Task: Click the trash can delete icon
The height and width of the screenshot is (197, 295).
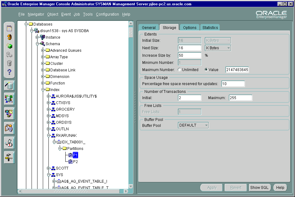Action: click(x=9, y=63)
